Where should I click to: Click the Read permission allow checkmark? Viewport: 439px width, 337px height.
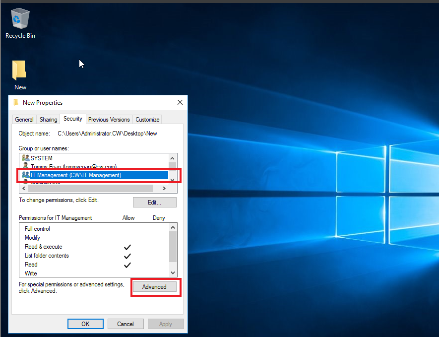point(127,265)
